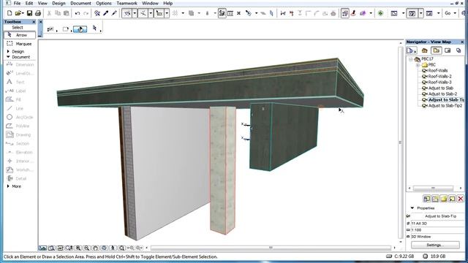
Task: Click the View Map folder icon in Navigator
Action: tap(436, 50)
